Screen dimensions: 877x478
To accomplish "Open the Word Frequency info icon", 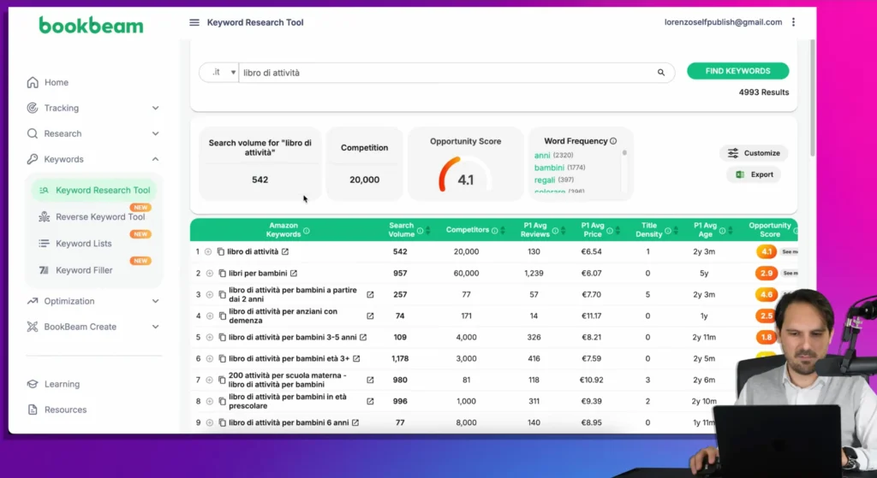I will [613, 141].
